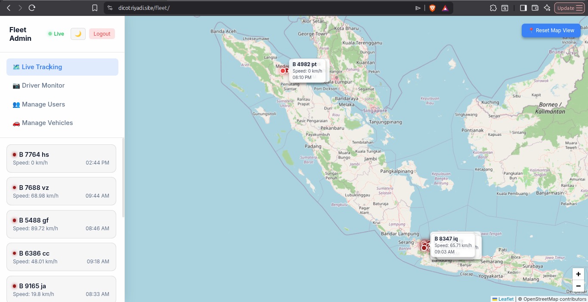View site information beside the URL
The width and height of the screenshot is (588, 302).
click(110, 8)
